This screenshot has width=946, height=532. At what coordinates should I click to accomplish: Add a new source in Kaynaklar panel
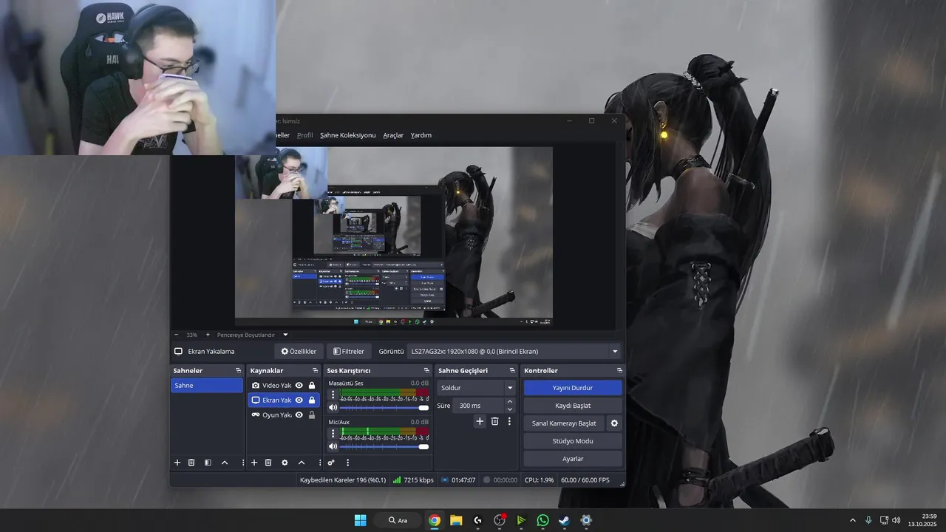[x=254, y=463]
